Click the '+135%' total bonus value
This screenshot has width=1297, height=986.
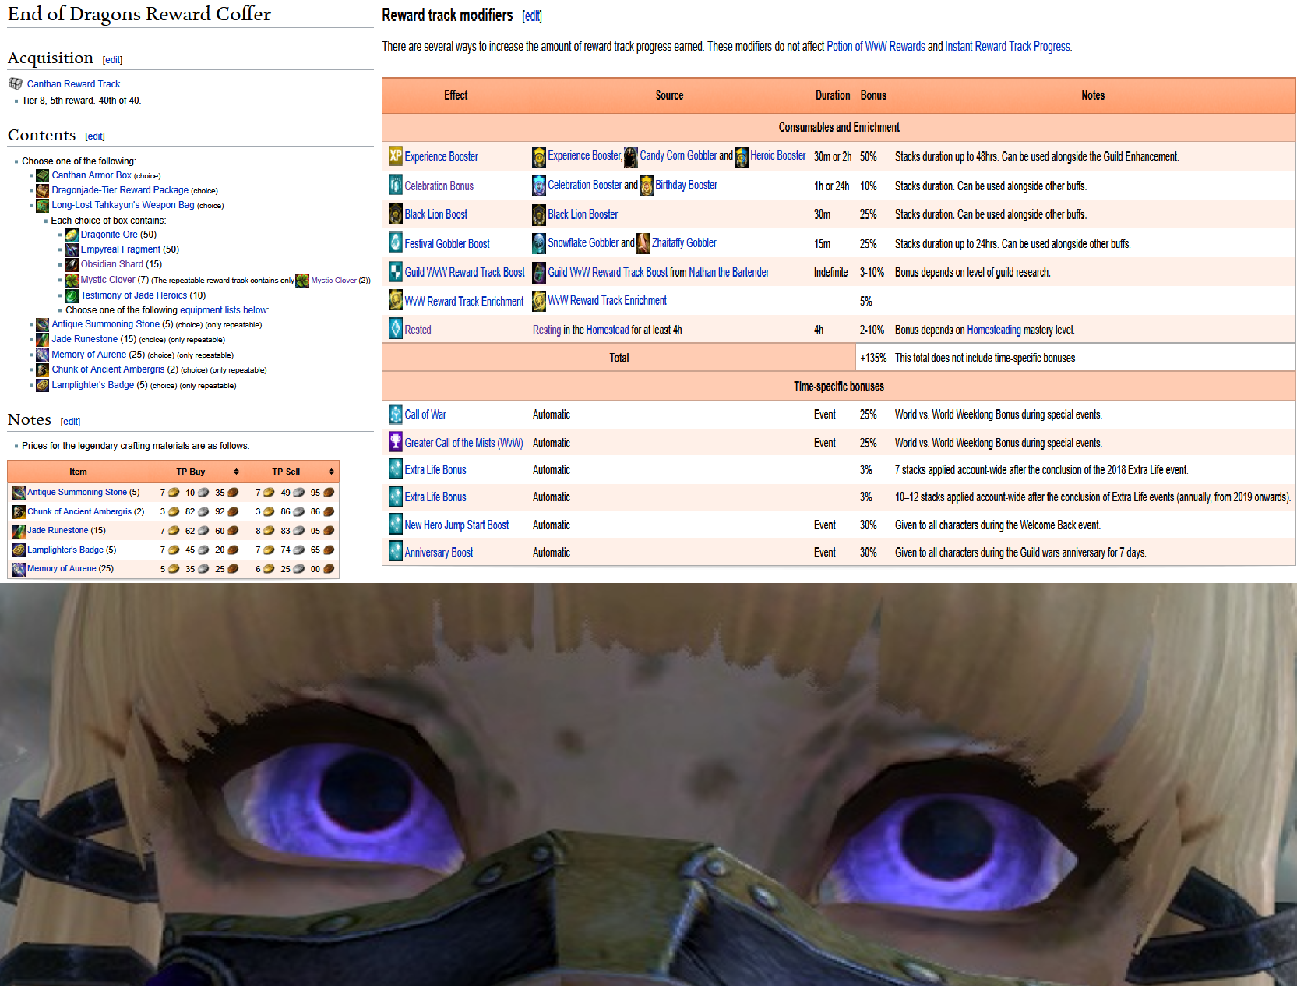873,359
